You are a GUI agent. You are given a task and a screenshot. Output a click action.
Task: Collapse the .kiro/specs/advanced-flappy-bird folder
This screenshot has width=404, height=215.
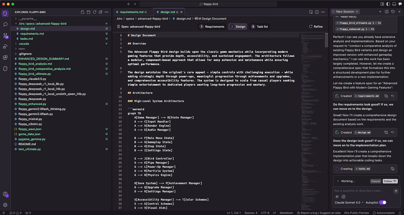(41, 24)
